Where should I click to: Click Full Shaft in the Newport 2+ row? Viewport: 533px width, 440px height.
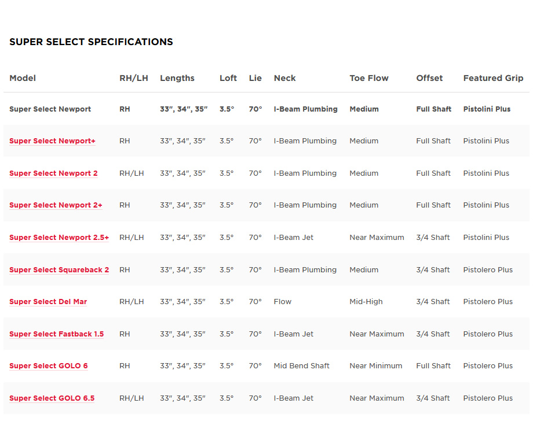433,205
